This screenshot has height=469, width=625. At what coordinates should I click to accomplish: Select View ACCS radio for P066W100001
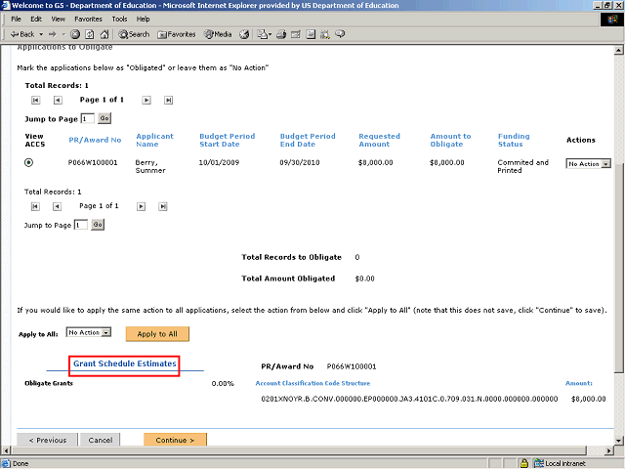(x=28, y=163)
